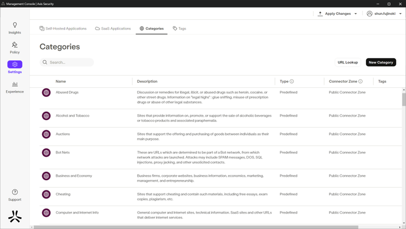Click the Type column info icon
The height and width of the screenshot is (229, 406).
tap(292, 81)
